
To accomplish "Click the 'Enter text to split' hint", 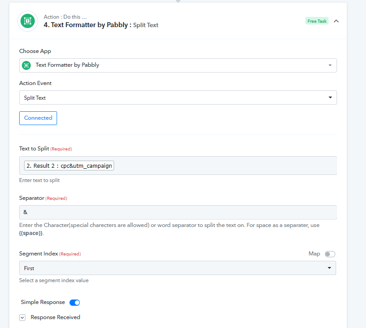I will point(39,180).
